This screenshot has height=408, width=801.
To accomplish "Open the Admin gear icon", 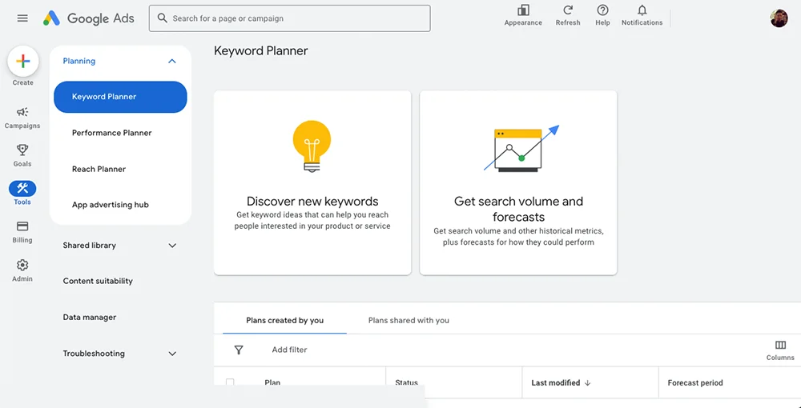I will click(22, 266).
